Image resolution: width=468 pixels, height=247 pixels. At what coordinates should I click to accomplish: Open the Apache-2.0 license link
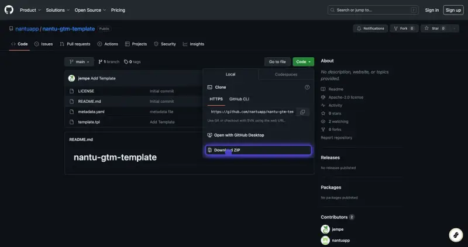pos(346,97)
